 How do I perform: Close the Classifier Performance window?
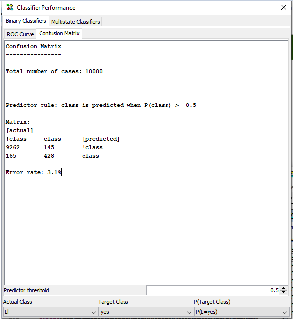click(x=284, y=7)
